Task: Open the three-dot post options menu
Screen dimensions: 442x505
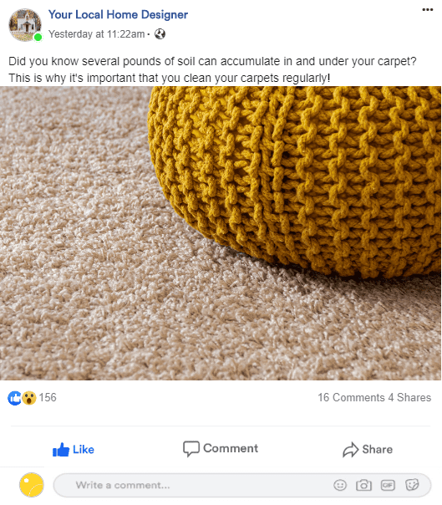Action: (427, 10)
